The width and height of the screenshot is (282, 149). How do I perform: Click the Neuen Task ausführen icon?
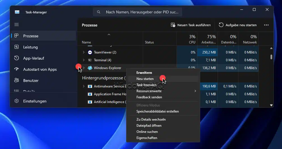173,25
